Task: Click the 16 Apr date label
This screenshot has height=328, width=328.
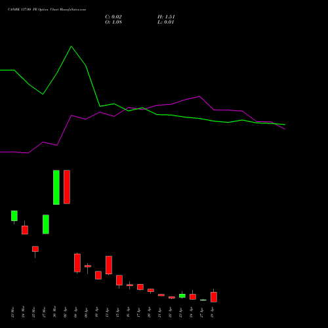Action: click(128, 312)
